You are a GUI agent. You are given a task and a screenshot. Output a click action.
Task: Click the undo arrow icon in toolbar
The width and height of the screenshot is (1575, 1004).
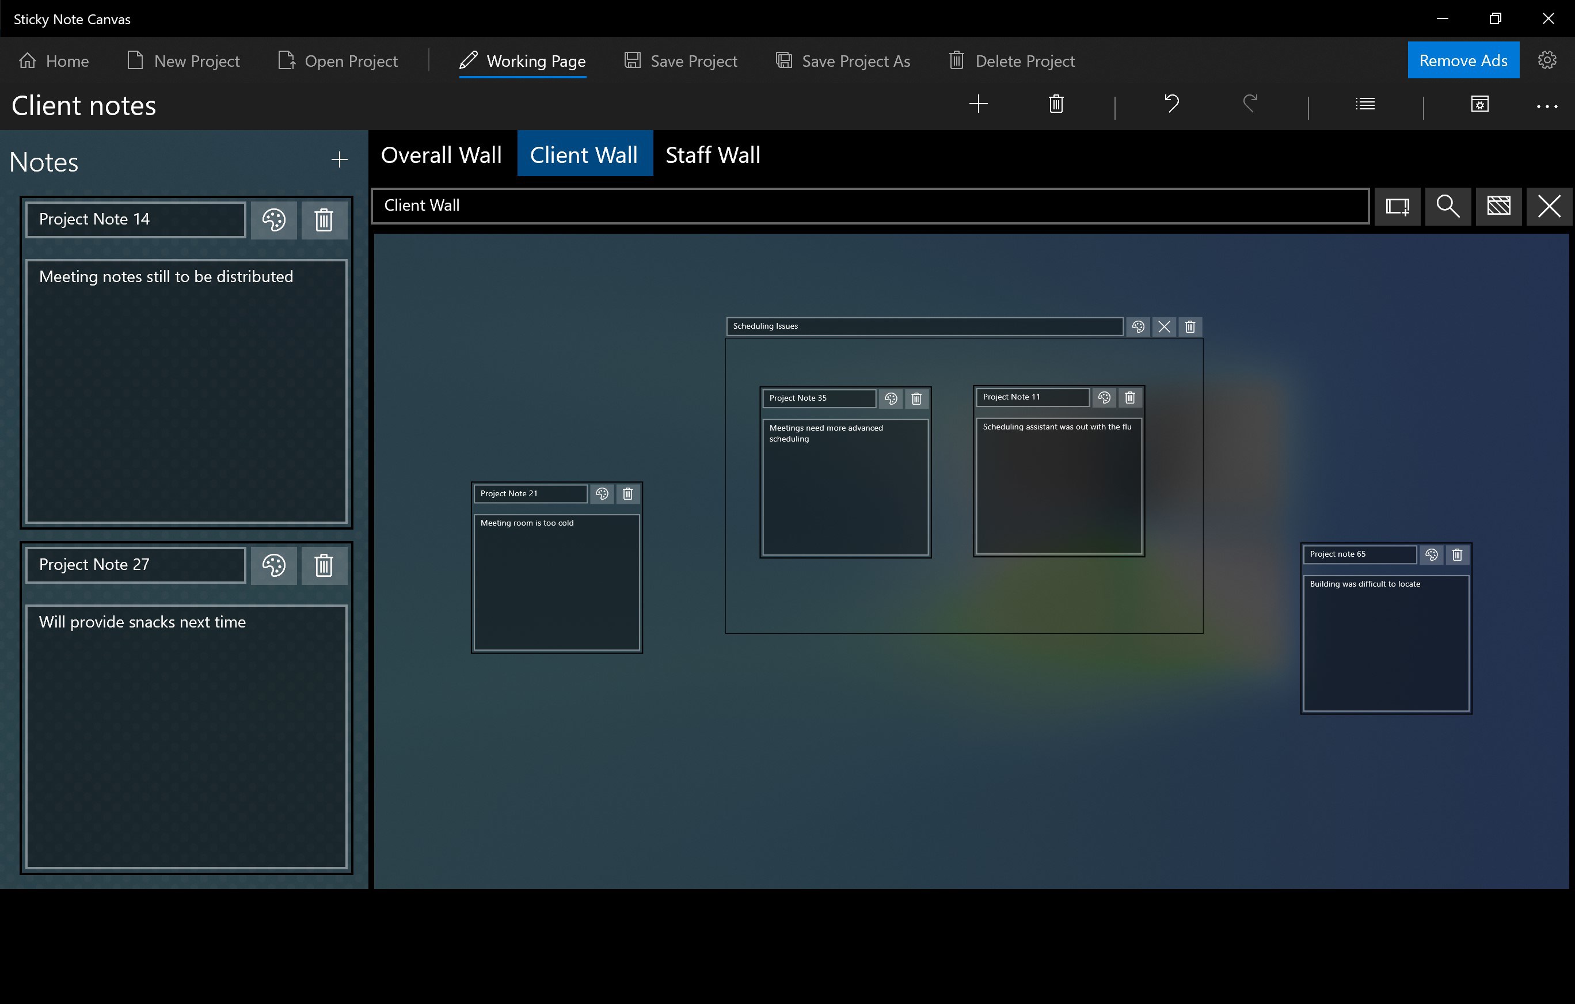coord(1172,104)
